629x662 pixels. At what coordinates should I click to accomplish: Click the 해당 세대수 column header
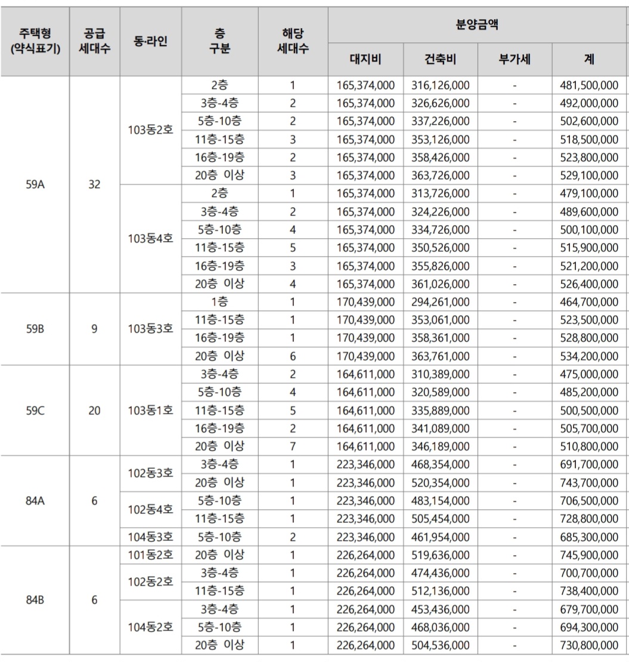[x=293, y=41]
